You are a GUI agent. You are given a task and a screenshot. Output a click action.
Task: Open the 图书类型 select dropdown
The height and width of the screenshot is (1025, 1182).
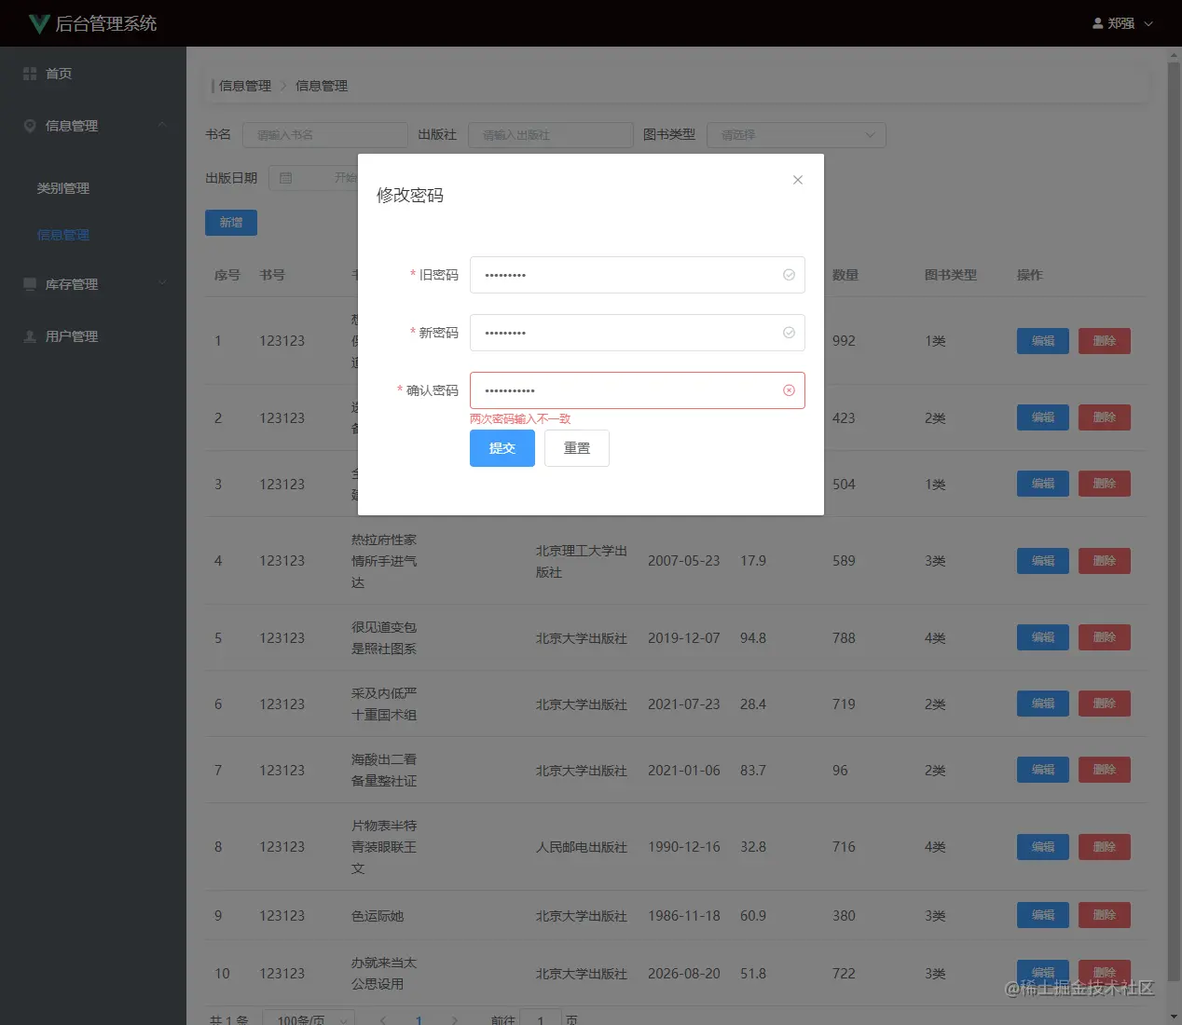coord(796,135)
